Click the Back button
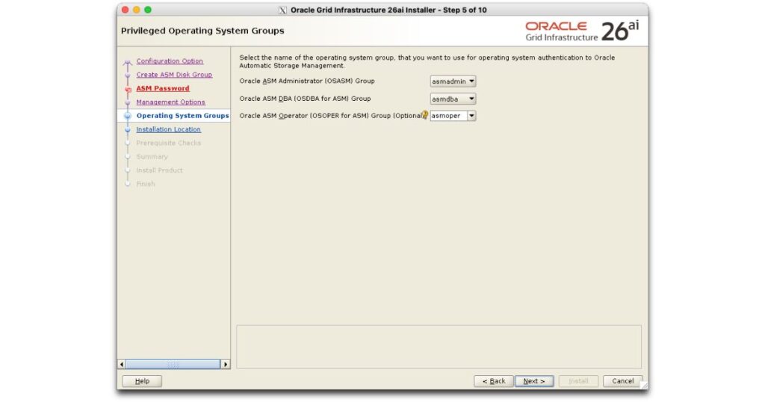 click(494, 381)
